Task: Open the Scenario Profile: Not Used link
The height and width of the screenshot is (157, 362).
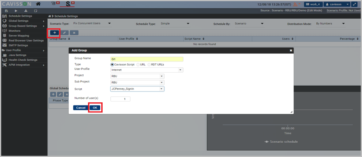Action: pyautogui.click(x=343, y=11)
